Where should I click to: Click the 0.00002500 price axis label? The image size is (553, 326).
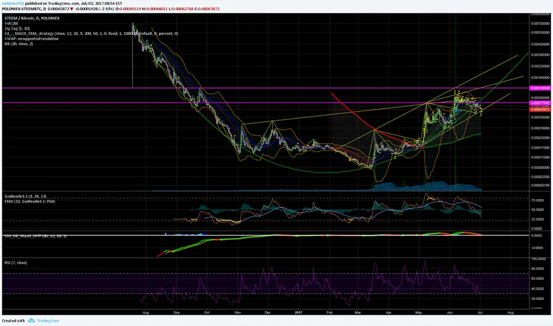(x=541, y=177)
